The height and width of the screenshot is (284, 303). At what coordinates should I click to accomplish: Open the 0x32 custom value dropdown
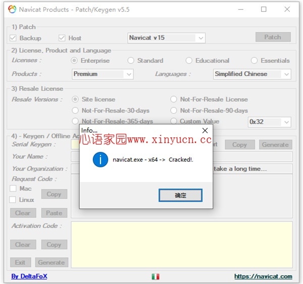click(269, 122)
